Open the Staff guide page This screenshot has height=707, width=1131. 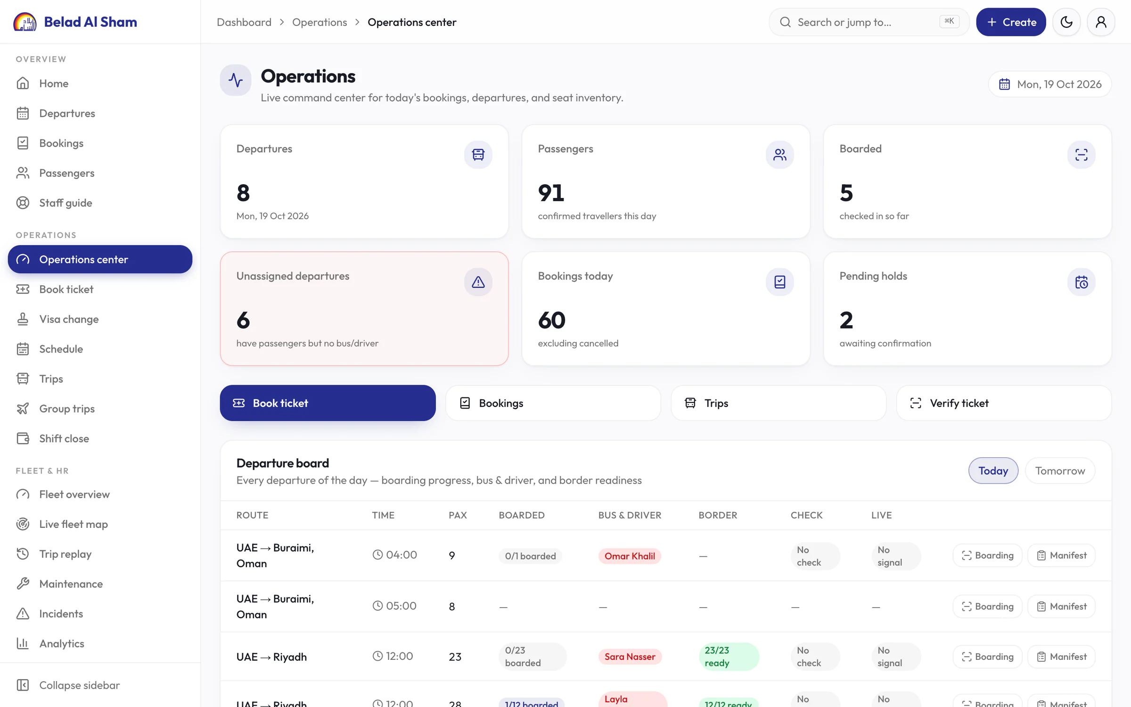100,203
